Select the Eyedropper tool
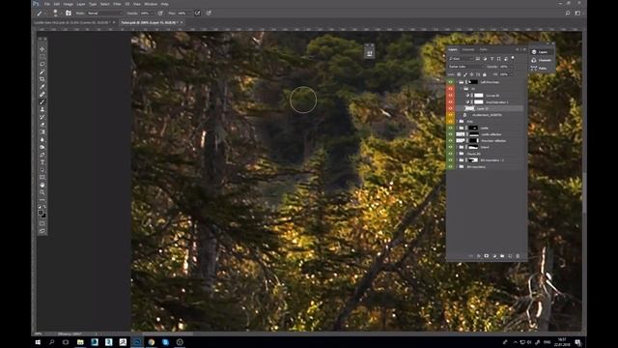Image resolution: width=618 pixels, height=348 pixels. (x=42, y=87)
